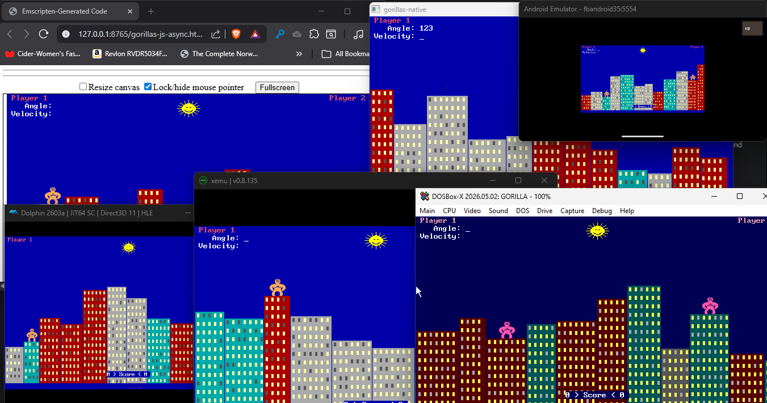Tap the game screen in Android Emulator
767x403 pixels.
pyautogui.click(x=643, y=79)
